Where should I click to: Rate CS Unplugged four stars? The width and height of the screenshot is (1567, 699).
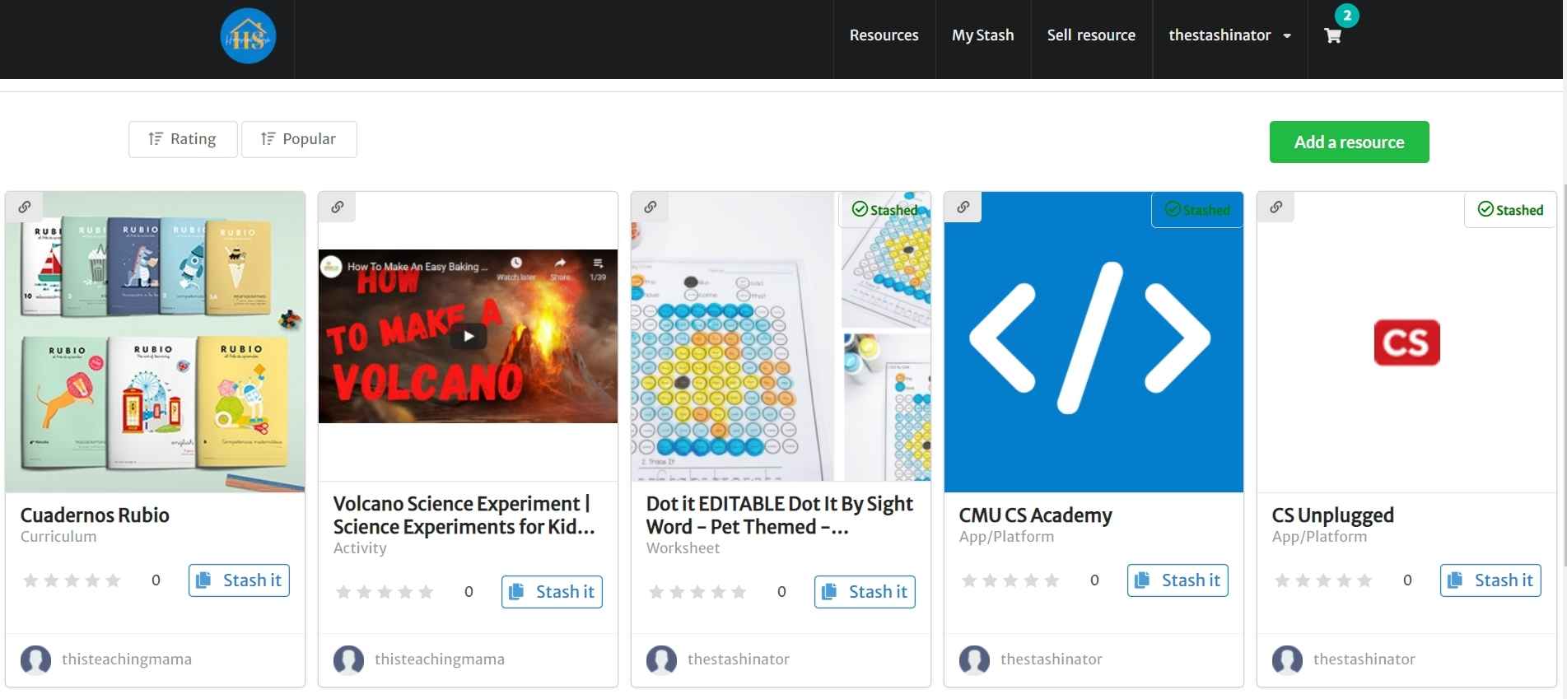1344,580
